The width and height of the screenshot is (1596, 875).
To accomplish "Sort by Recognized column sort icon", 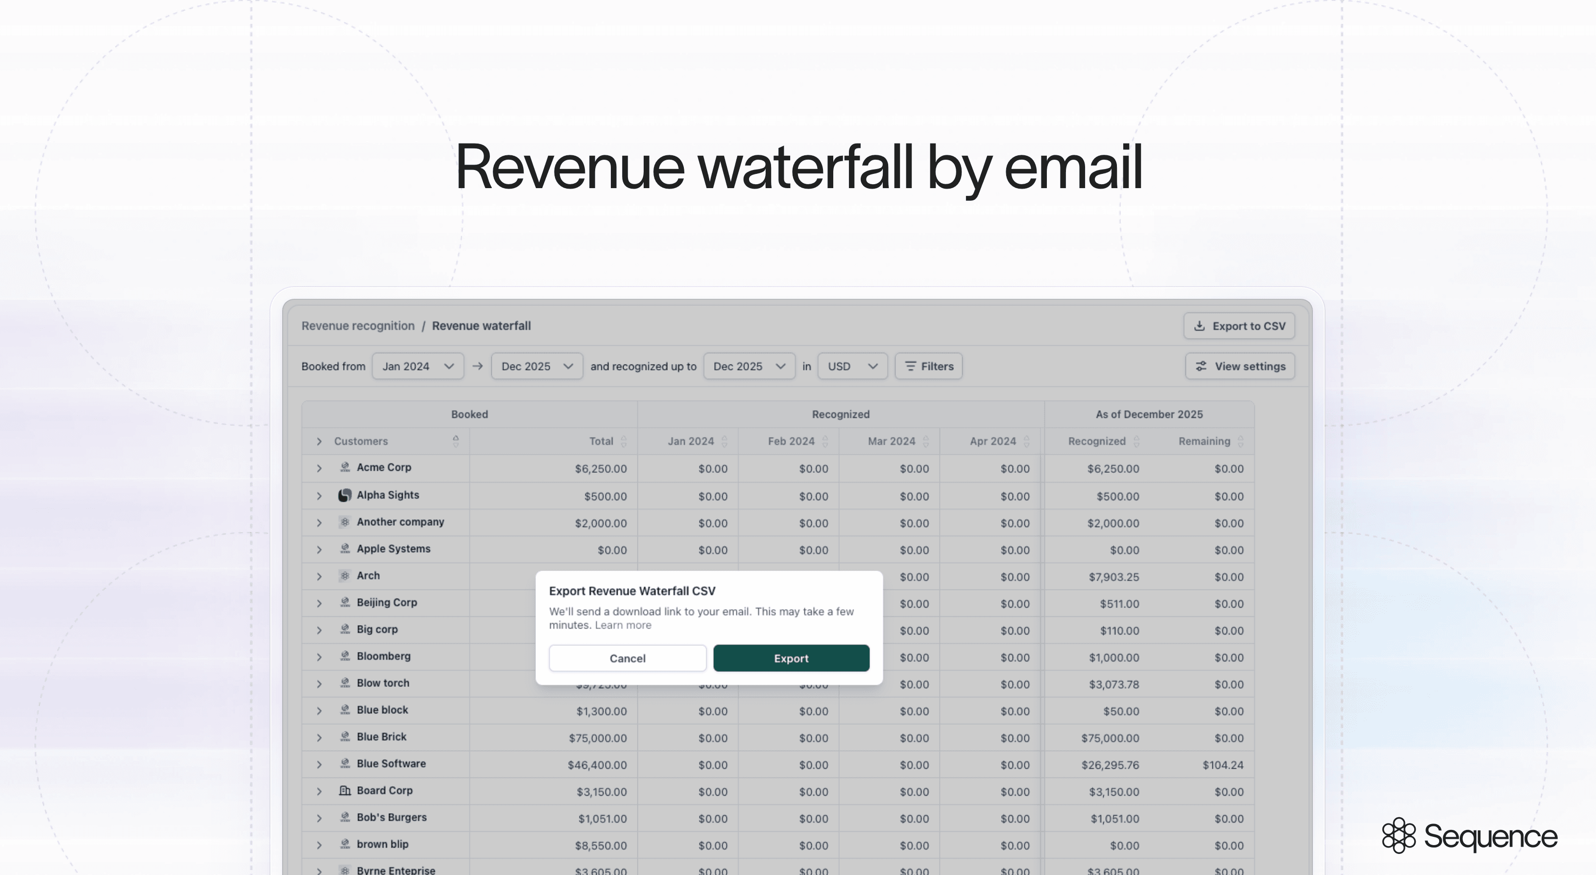I will 1137,441.
